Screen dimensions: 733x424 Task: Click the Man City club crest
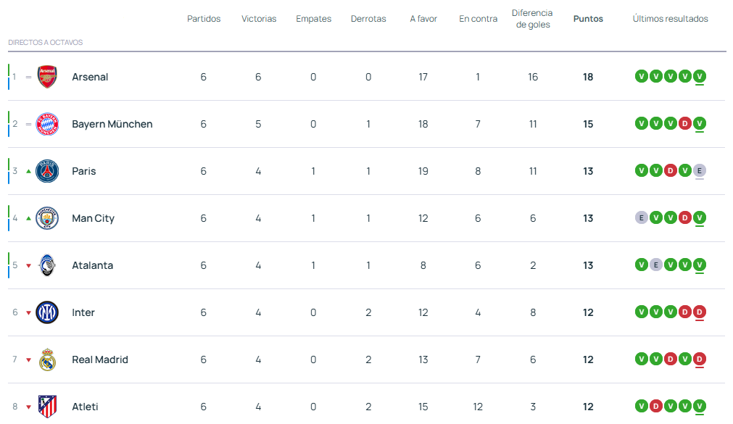tap(47, 218)
